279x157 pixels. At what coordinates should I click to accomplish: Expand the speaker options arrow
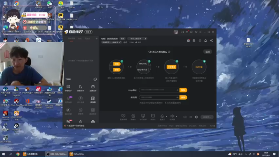pos(176,117)
